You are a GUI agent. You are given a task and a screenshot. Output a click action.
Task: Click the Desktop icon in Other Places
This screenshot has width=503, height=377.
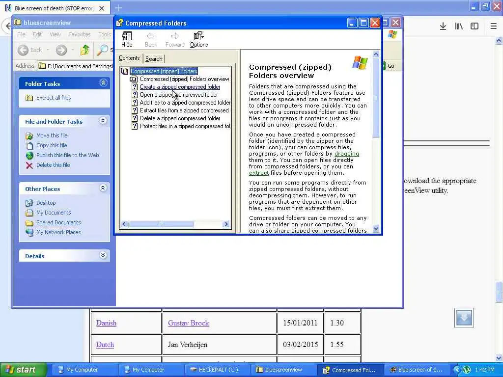pyautogui.click(x=29, y=203)
